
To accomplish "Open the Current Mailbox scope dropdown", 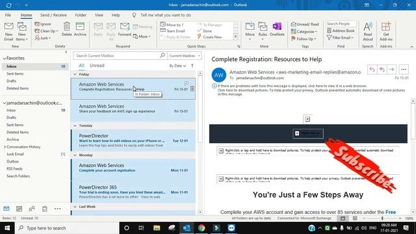I will click(x=185, y=56).
